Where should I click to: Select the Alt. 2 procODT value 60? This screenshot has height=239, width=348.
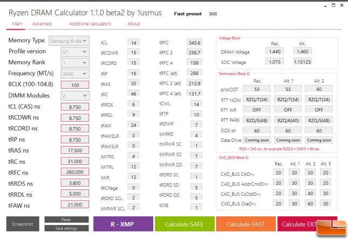[319, 89]
